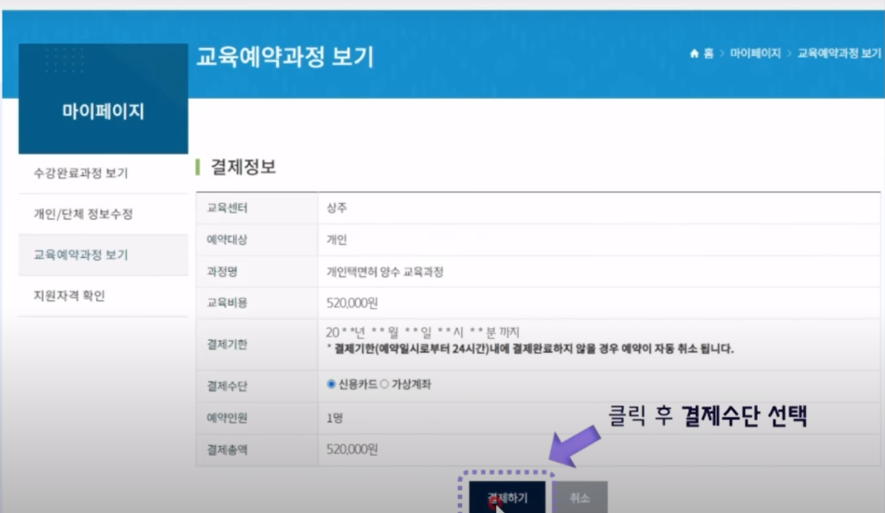Select the 신용카드 (credit card) radio button

(331, 385)
